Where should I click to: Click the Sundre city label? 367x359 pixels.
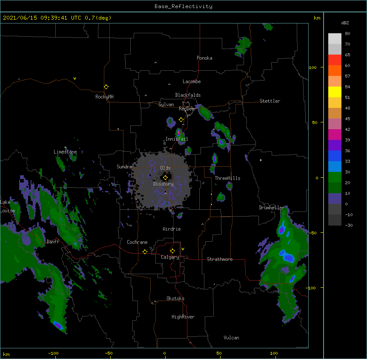124,167
